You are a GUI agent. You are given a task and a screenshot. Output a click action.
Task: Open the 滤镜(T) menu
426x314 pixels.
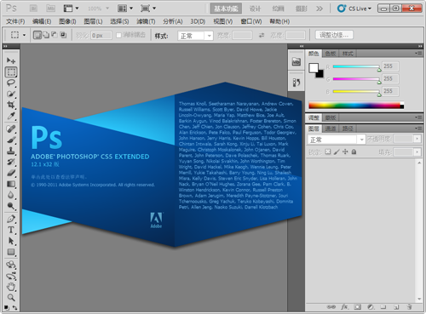pos(146,21)
